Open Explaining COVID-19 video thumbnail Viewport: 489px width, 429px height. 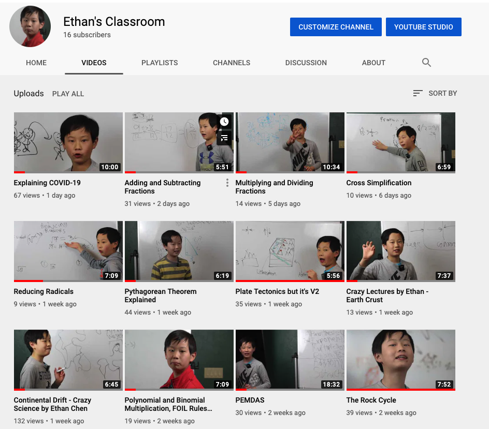[x=68, y=142]
